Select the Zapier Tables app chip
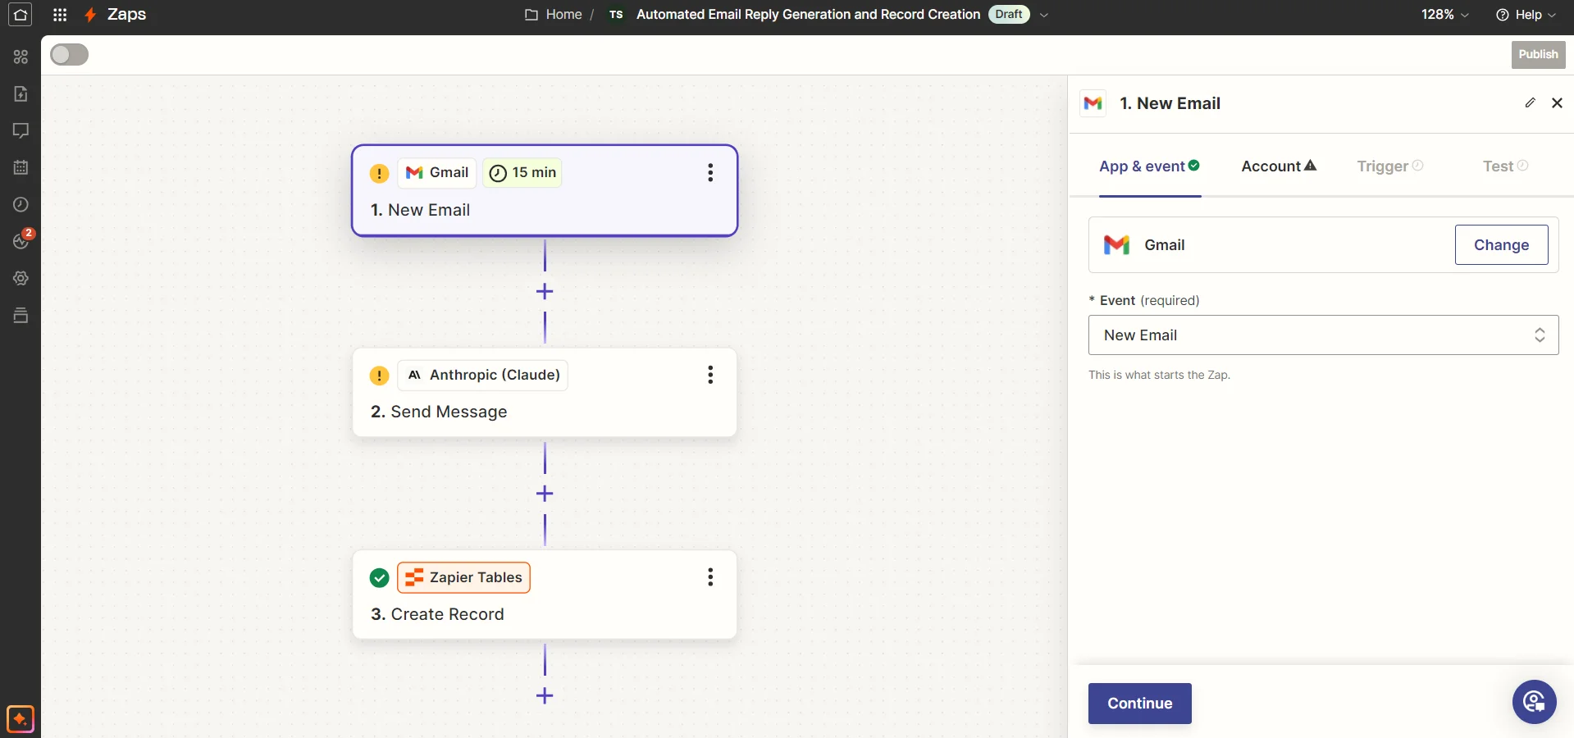The image size is (1574, 738). (463, 577)
